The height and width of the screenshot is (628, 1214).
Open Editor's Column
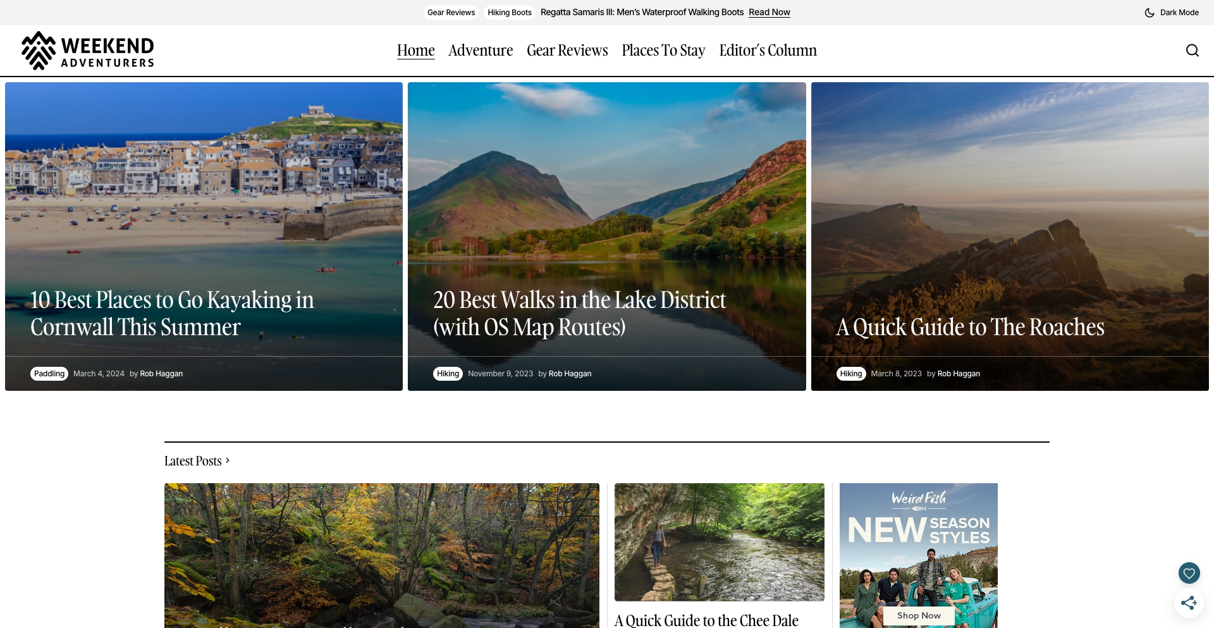[x=767, y=51]
